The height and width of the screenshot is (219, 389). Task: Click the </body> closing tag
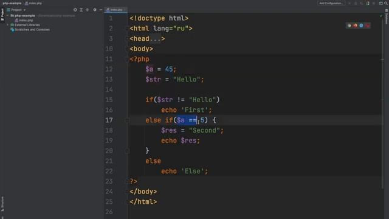click(x=143, y=192)
